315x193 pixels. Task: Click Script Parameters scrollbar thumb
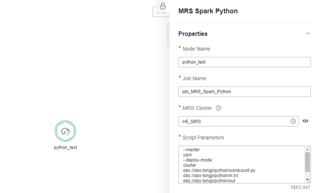click(307, 162)
